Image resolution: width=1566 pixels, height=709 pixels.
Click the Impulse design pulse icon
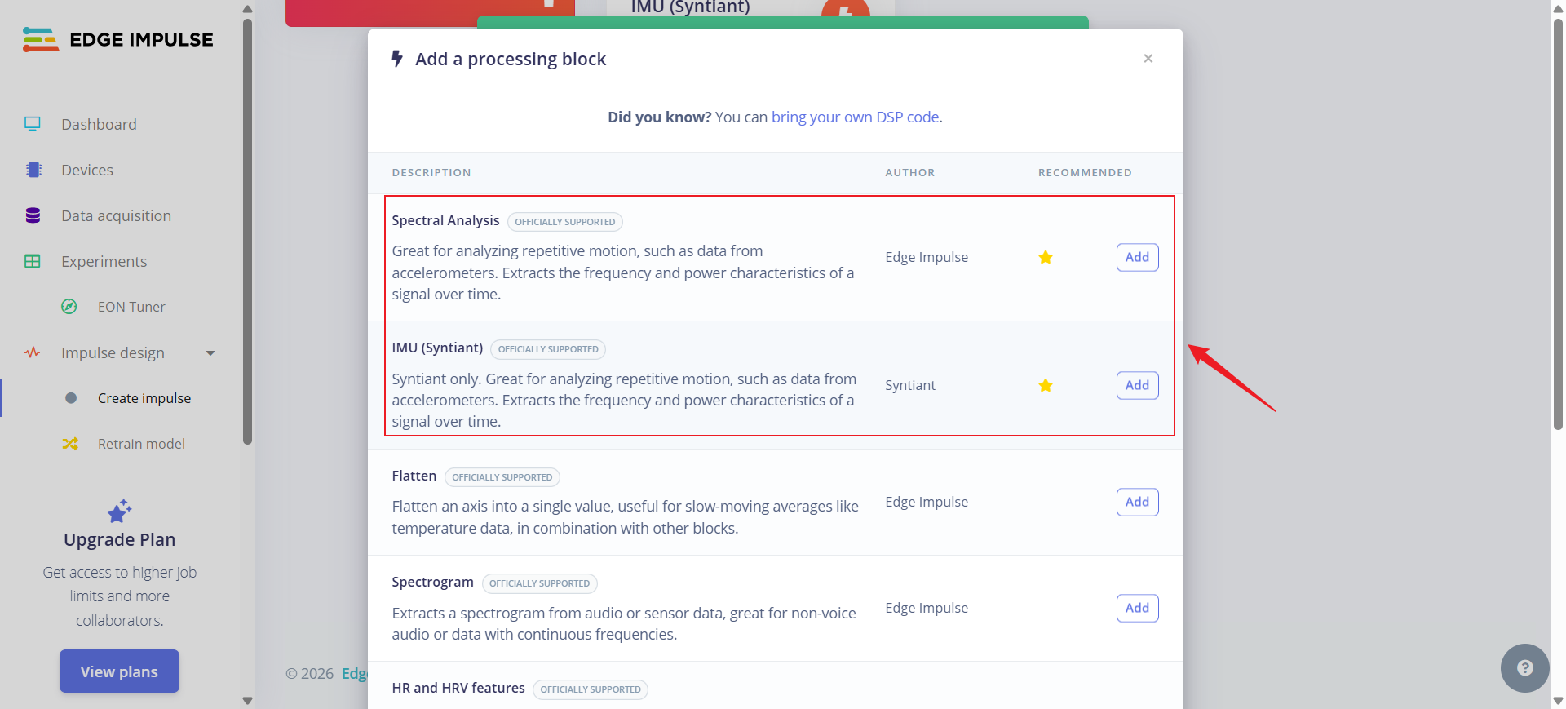point(33,352)
